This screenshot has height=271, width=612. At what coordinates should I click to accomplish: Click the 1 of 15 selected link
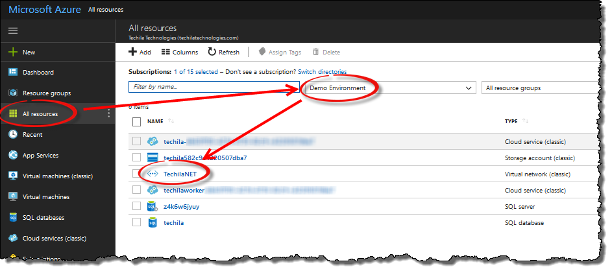196,72
